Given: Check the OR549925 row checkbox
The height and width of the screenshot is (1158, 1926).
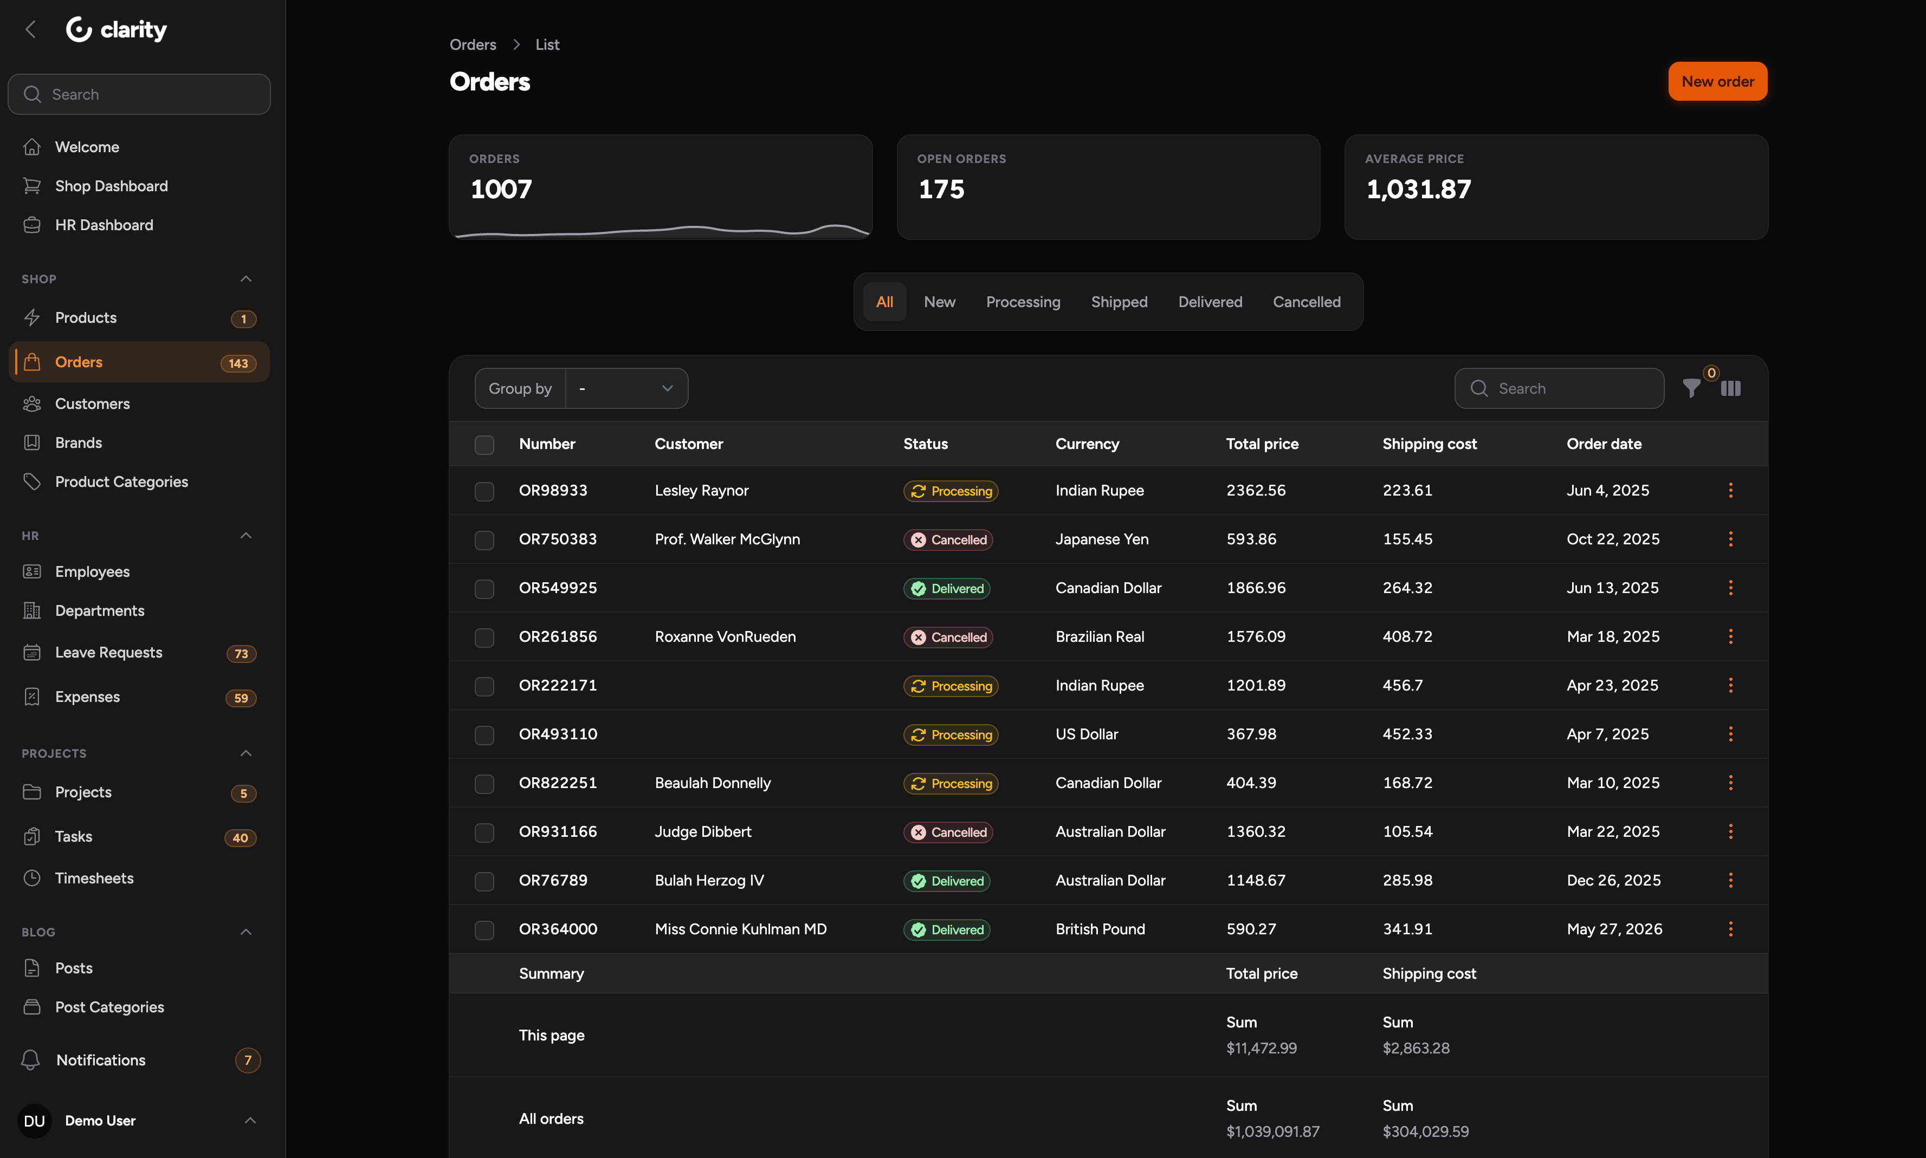Looking at the screenshot, I should 484,589.
